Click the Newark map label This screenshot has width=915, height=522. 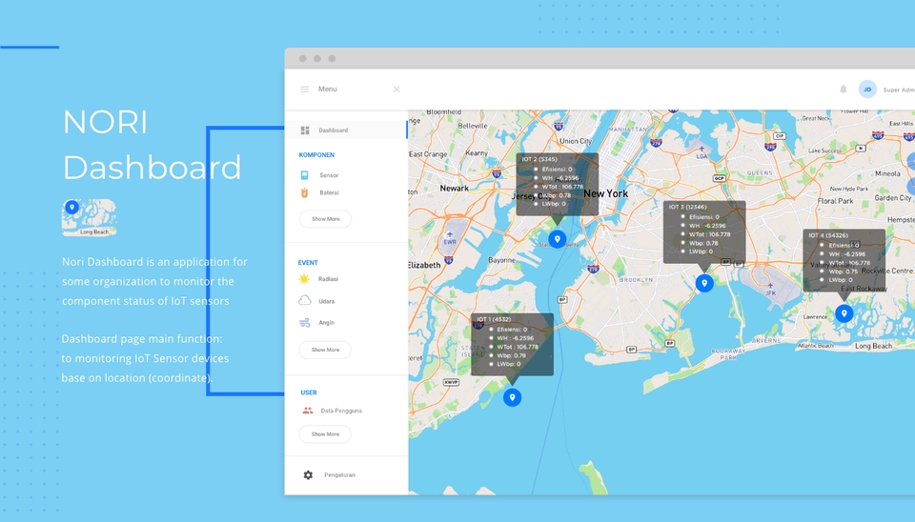coord(454,188)
